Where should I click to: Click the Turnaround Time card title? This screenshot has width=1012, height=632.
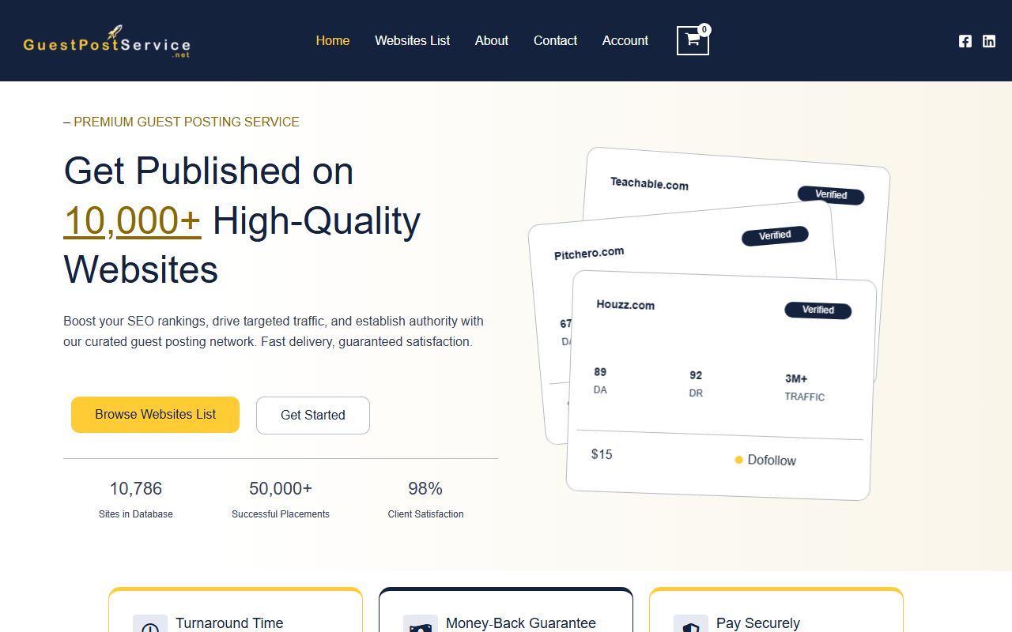(x=229, y=623)
